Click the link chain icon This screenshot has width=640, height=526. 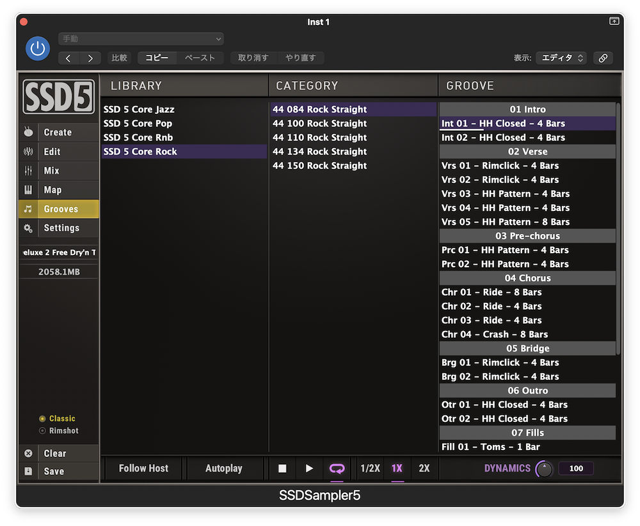click(603, 58)
